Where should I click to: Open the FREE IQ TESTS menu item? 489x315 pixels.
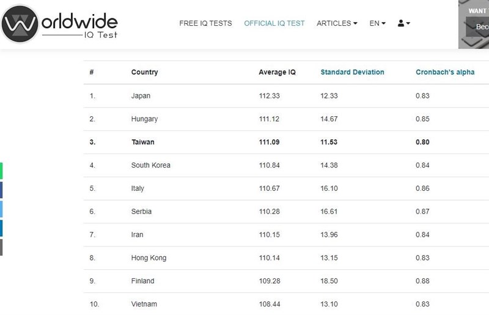205,23
